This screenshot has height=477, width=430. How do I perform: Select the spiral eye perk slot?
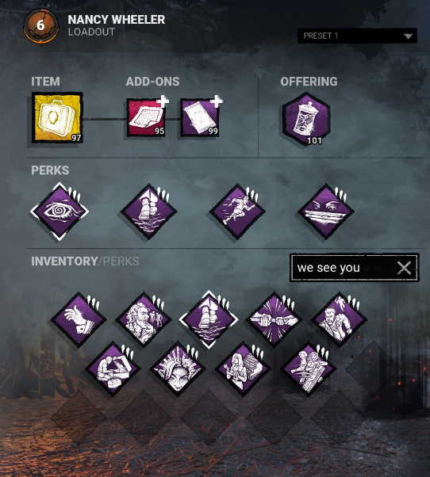[60, 212]
